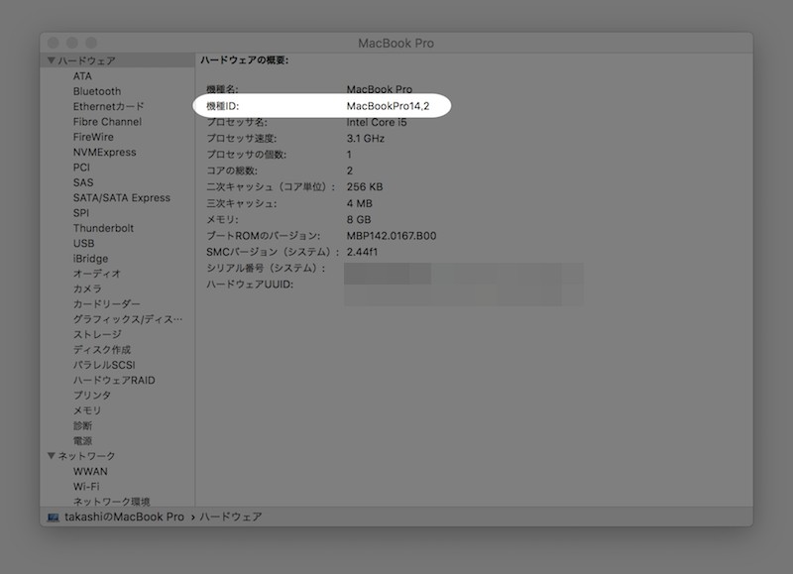Image resolution: width=793 pixels, height=574 pixels.
Task: Click the processor name Intel Core i5
Action: (x=377, y=122)
